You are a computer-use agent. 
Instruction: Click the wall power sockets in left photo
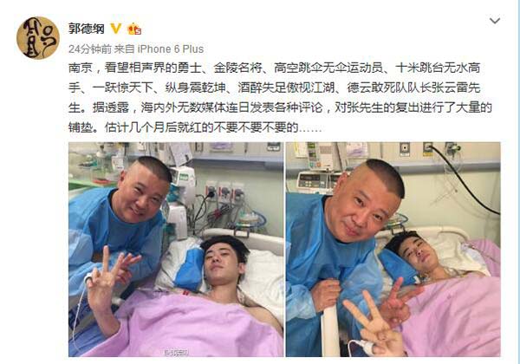pyautogui.click(x=224, y=191)
